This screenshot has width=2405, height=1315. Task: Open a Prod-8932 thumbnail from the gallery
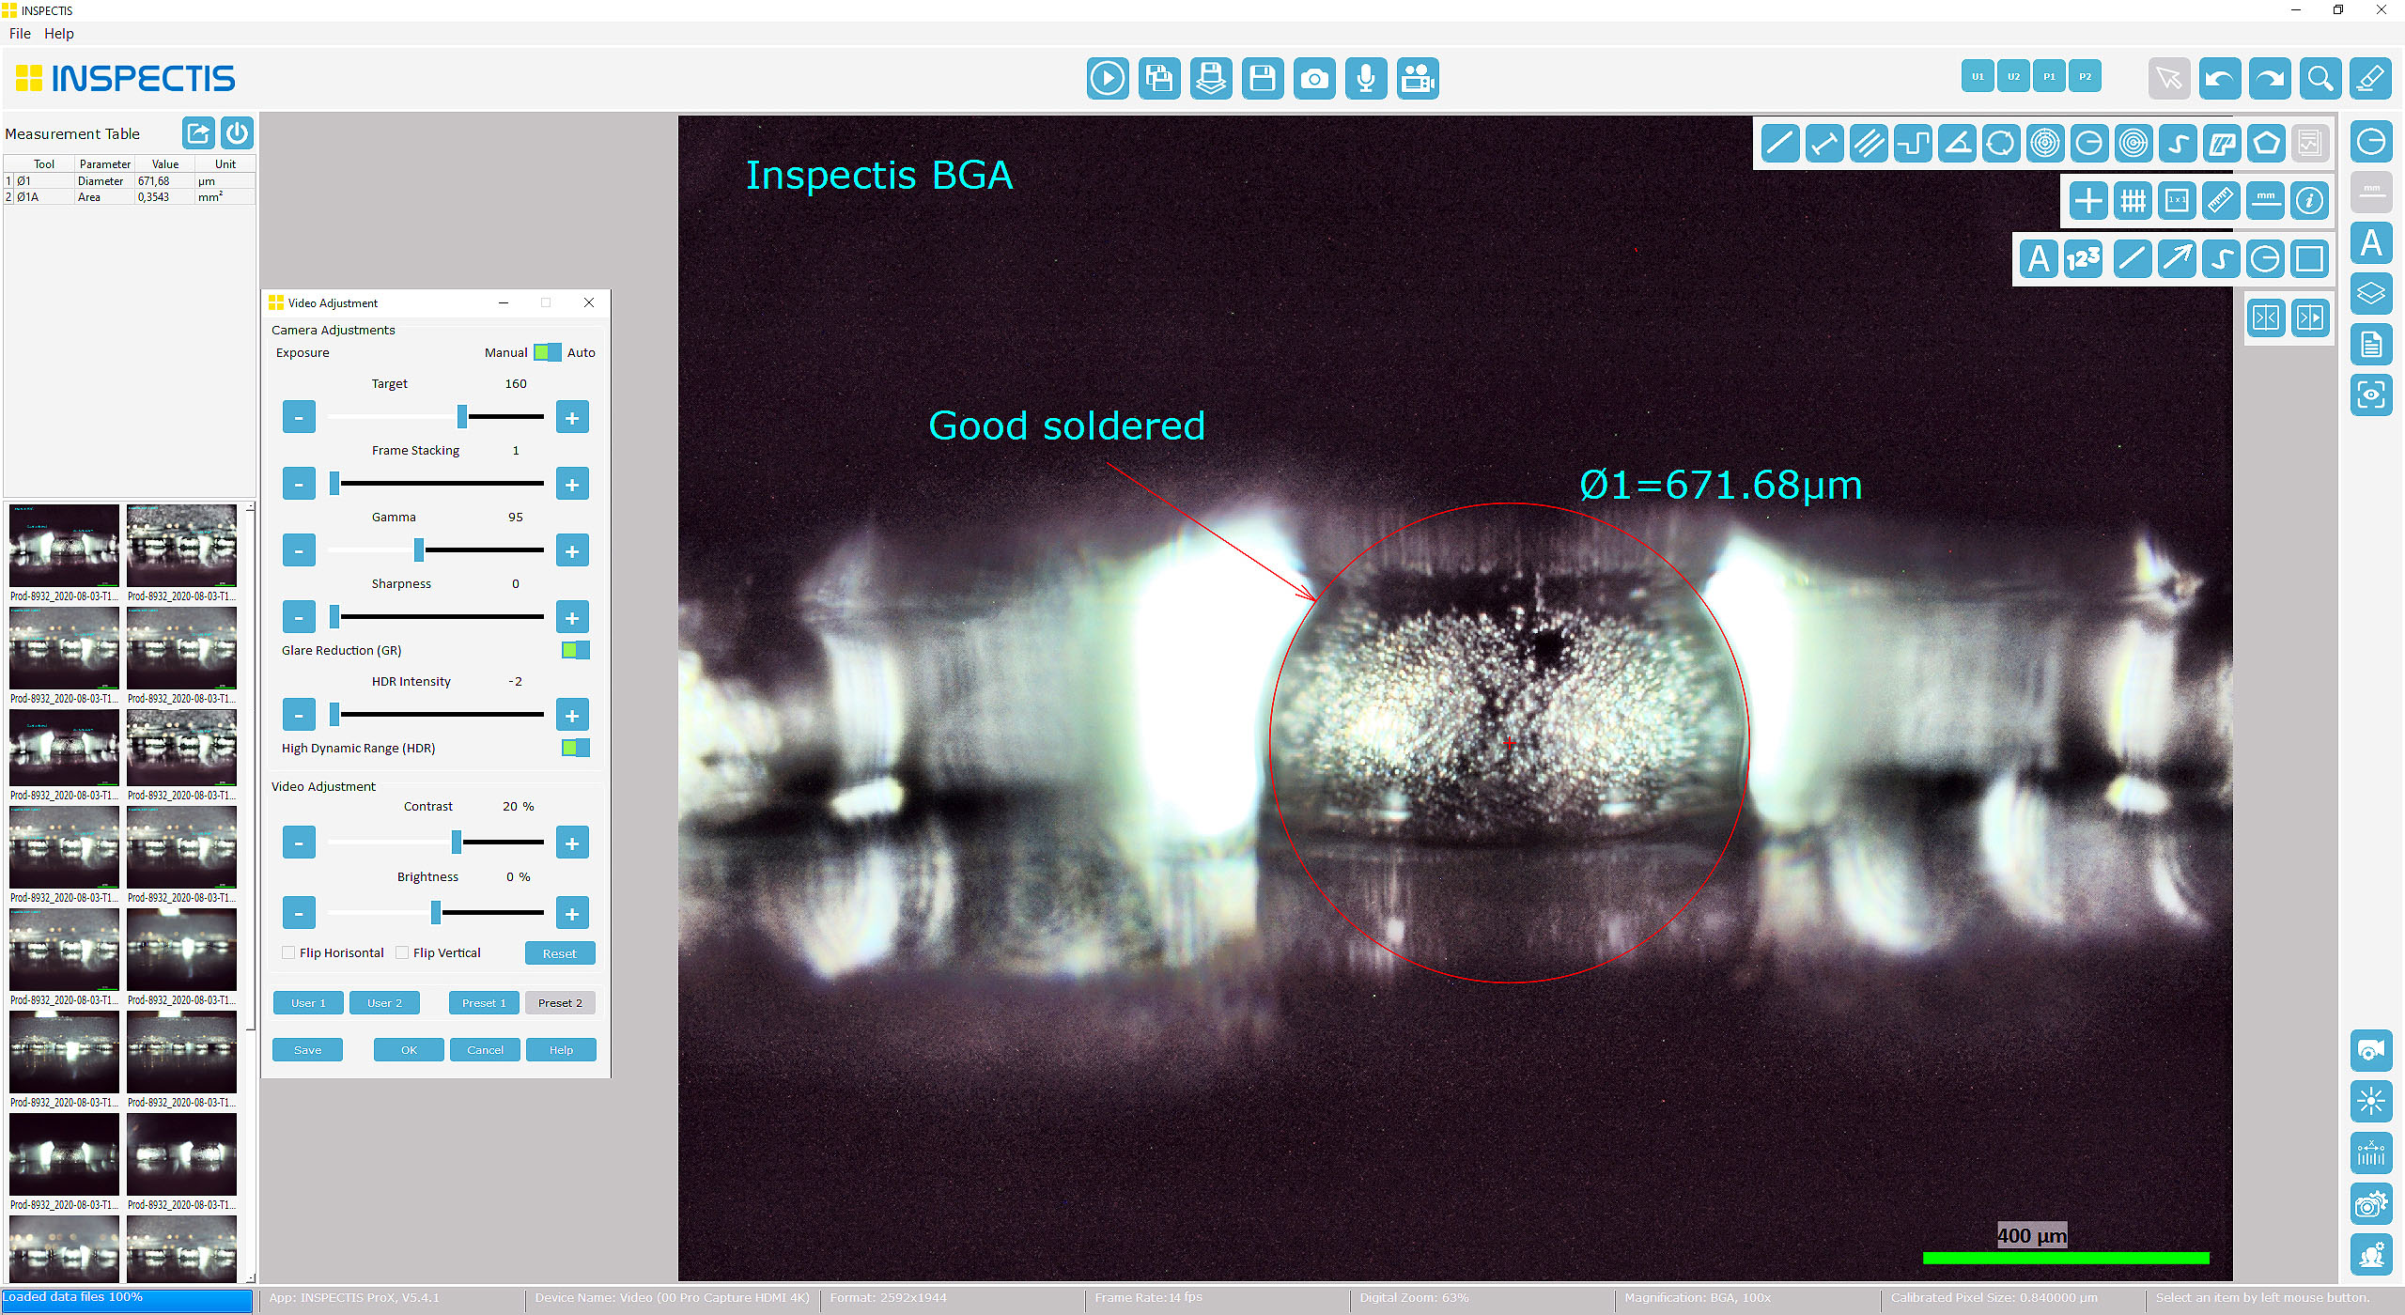(x=63, y=543)
